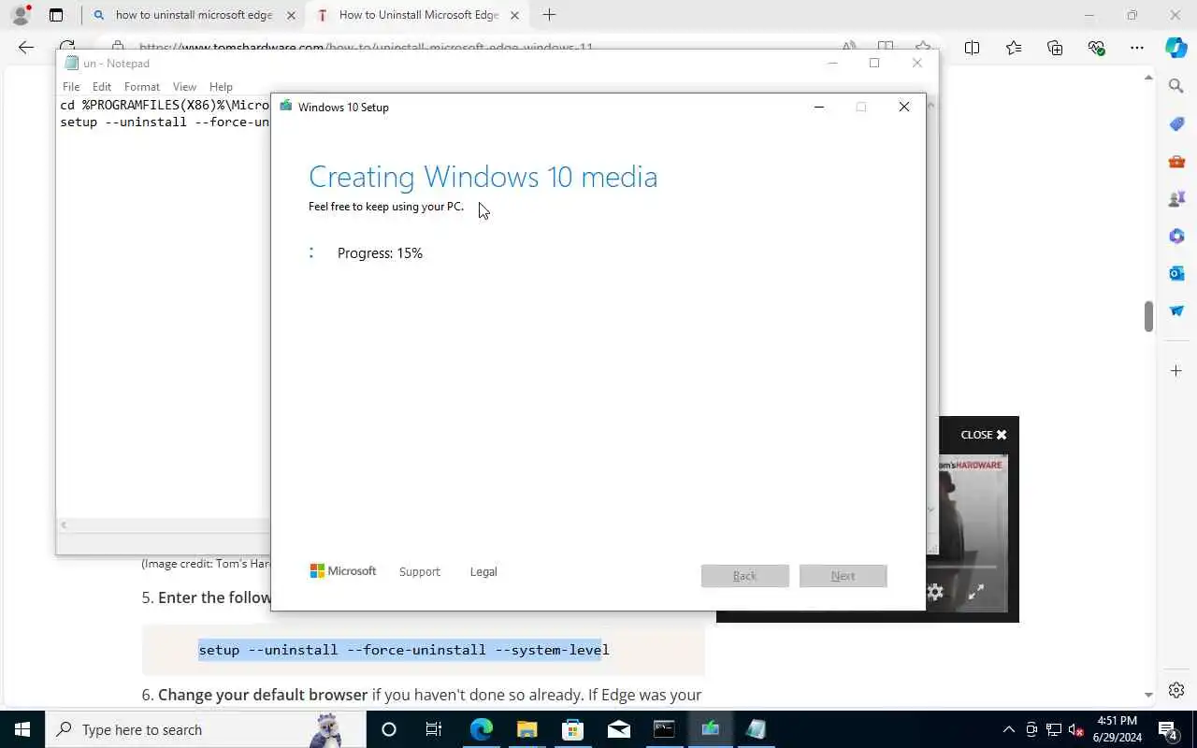This screenshot has height=748, width=1197.
Task: Open notification center with 4 notifications
Action: click(x=1168, y=729)
